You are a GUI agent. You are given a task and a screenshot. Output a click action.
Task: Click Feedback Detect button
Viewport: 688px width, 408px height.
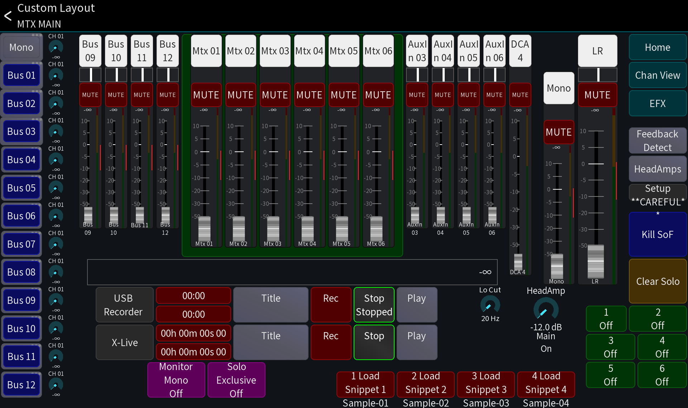coord(658,141)
